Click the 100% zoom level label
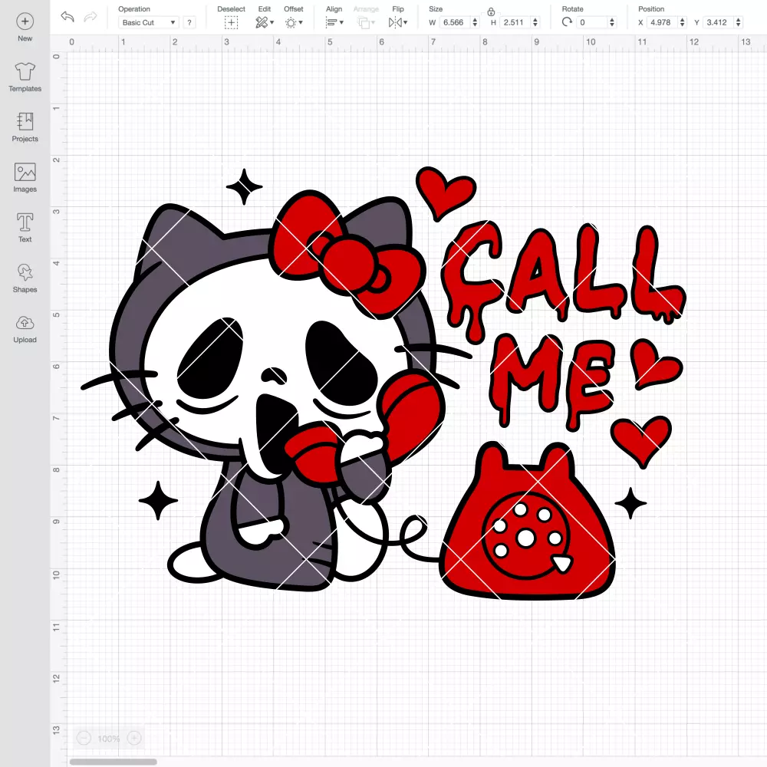The height and width of the screenshot is (767, 767). point(109,739)
